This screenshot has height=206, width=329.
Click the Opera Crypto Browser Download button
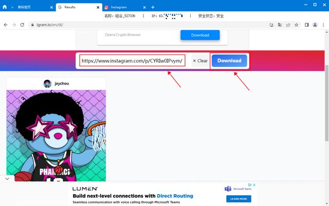[x=200, y=35]
